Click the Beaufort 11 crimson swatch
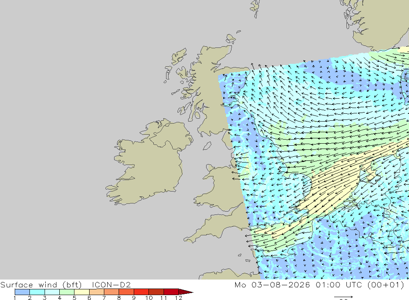Viewport: 409px width, 300px height. coord(171,292)
